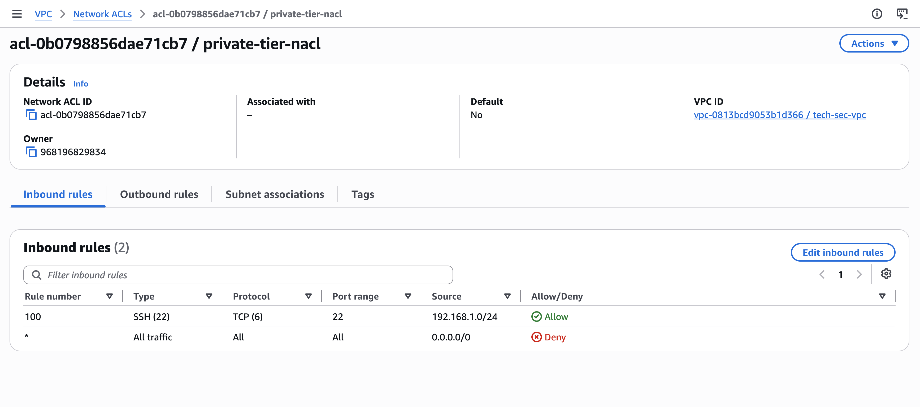Image resolution: width=920 pixels, height=407 pixels.
Task: Focus the Filter inbound rules field
Action: (238, 275)
